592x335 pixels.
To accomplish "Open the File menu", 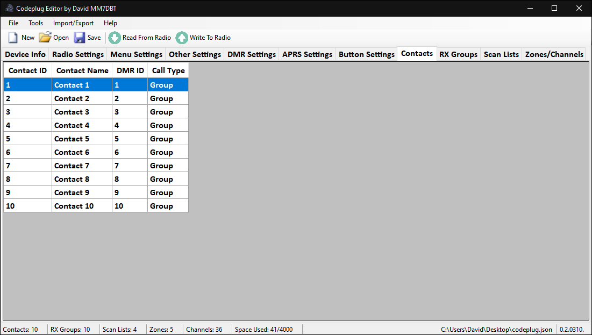I will coord(13,23).
